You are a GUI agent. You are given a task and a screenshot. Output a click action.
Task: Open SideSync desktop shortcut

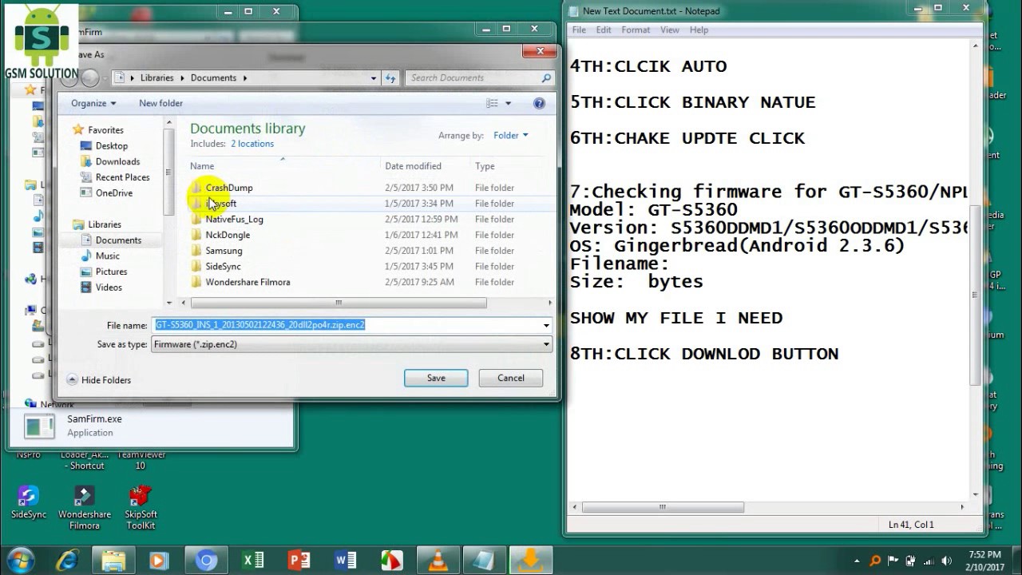coord(29,502)
